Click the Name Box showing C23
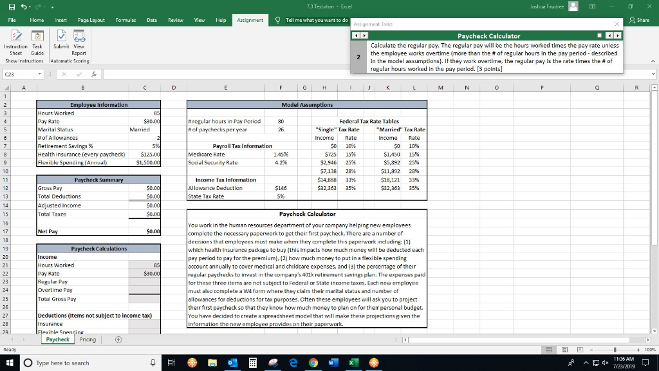Image resolution: width=659 pixels, height=371 pixels. point(20,74)
